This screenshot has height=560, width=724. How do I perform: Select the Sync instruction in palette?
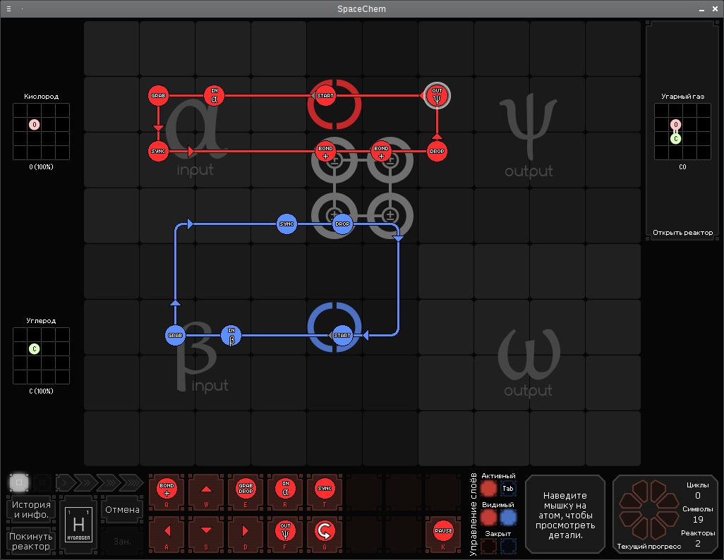pos(325,492)
